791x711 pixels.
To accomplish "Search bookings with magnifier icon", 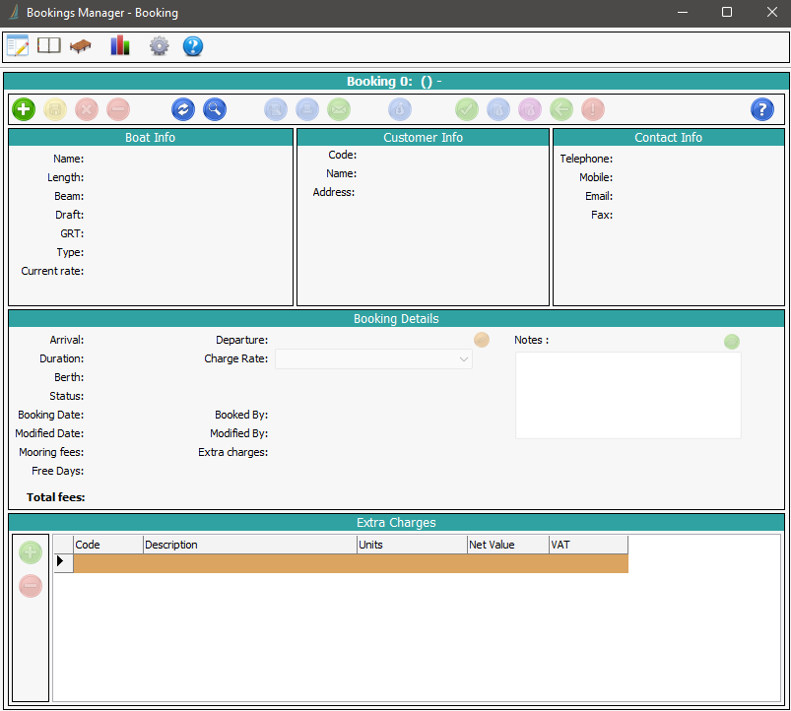I will pos(215,109).
